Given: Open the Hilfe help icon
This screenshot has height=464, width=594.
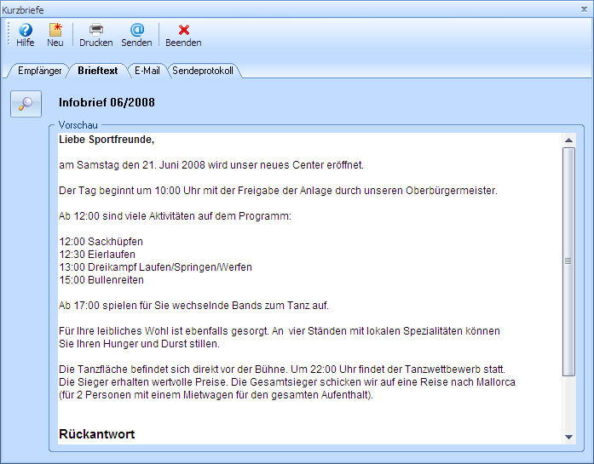Looking at the screenshot, I should 26,35.
